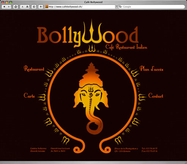Click the Ouvert tous les jours hours text
Image resolution: width=187 pixels, height=164 pixels.
tap(60, 148)
